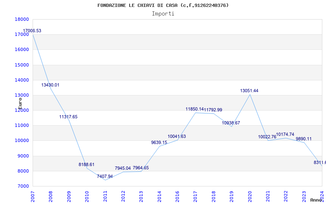Click y-axis tick 8000
Image resolution: width=326 pixels, height=204 pixels.
[23, 171]
